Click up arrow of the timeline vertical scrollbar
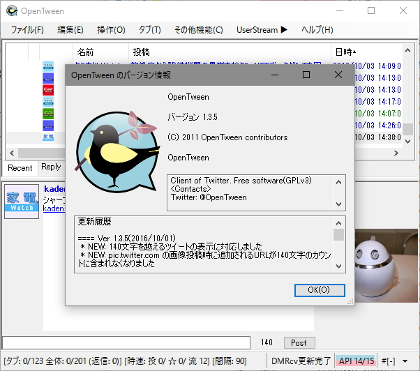Image resolution: width=420 pixels, height=371 pixels. tap(407, 50)
